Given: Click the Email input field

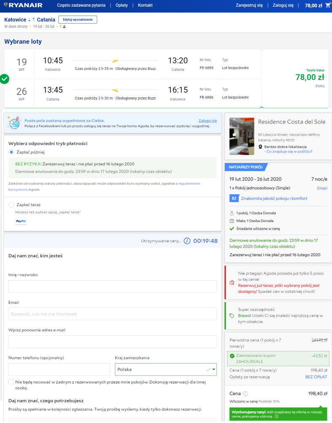Looking at the screenshot, I should pyautogui.click(x=112, y=314).
